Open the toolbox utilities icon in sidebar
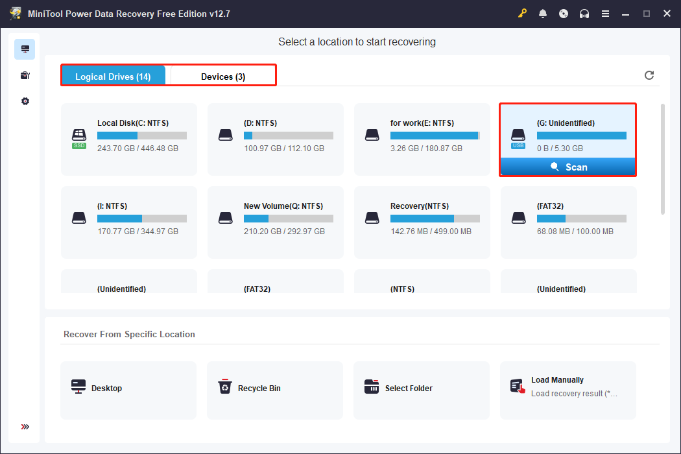 coord(25,75)
